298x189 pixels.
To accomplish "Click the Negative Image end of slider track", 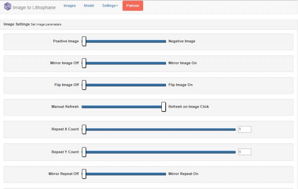I will (x=165, y=41).
